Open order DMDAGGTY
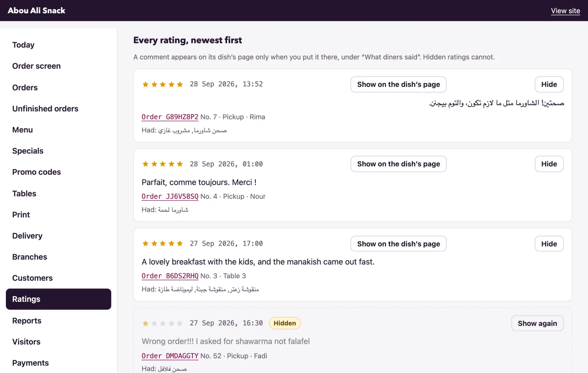Image resolution: width=588 pixels, height=373 pixels. coord(170,356)
